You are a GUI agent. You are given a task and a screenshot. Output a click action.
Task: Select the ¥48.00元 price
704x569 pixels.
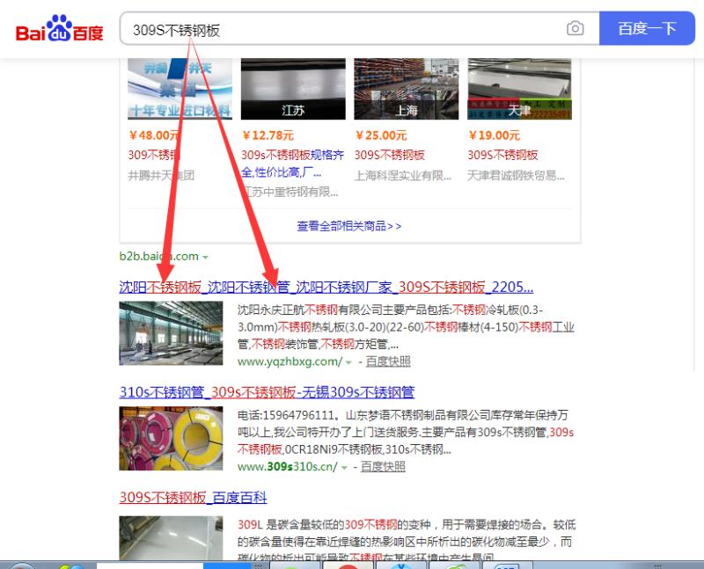pyautogui.click(x=154, y=135)
